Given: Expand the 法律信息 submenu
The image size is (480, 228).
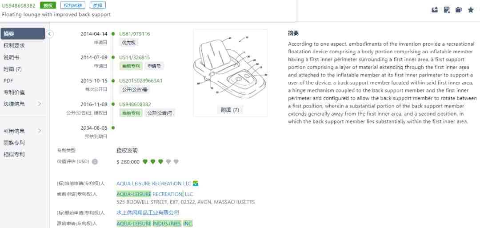Looking at the screenshot, I should pyautogui.click(x=39, y=104).
